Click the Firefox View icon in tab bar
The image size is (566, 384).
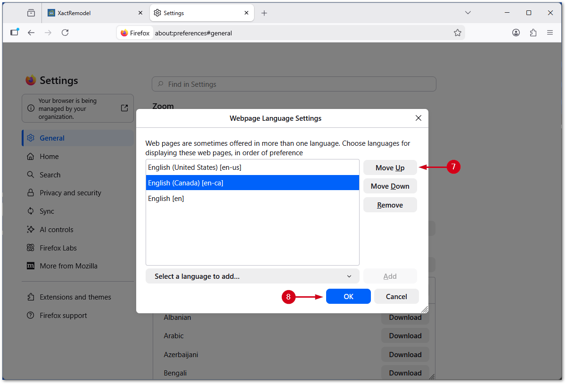[31, 13]
